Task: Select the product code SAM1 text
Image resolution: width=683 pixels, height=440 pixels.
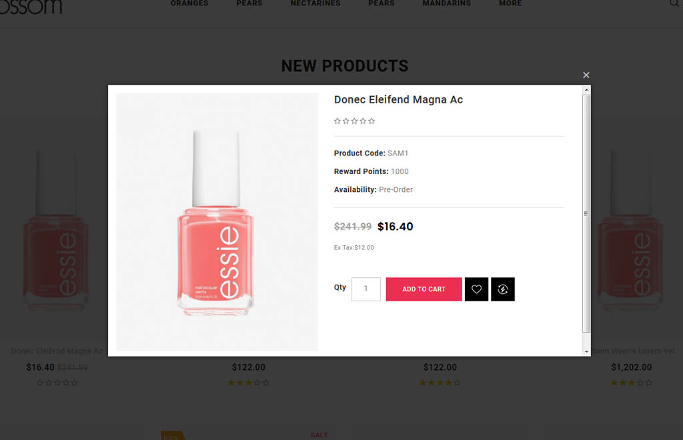Action: tap(398, 153)
